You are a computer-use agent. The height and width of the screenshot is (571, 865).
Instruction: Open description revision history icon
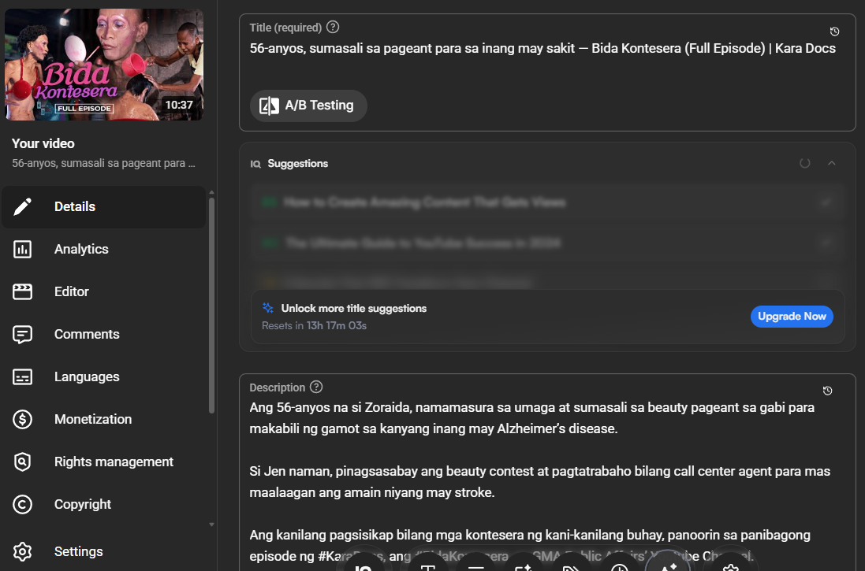tap(827, 391)
